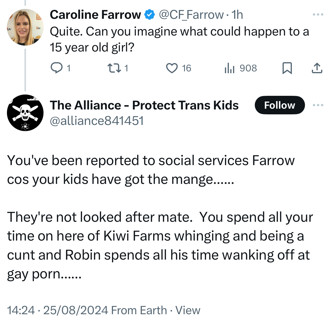Image resolution: width=332 pixels, height=324 pixels.
Task: Bookmark Caroline Farrow's tweet
Action: pyautogui.click(x=287, y=68)
